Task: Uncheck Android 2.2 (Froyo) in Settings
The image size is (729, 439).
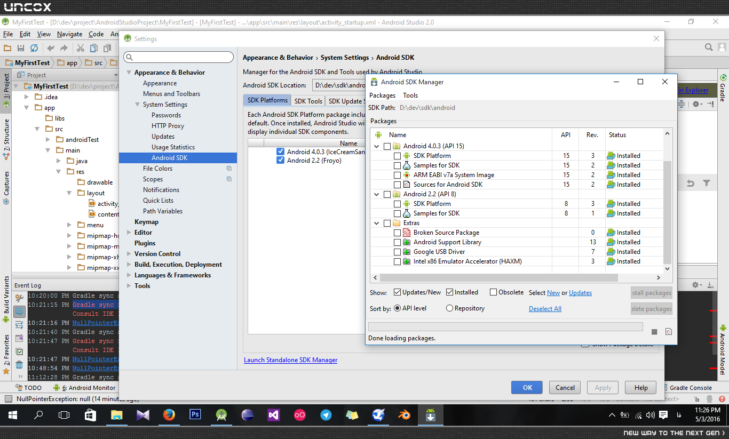Action: (281, 161)
